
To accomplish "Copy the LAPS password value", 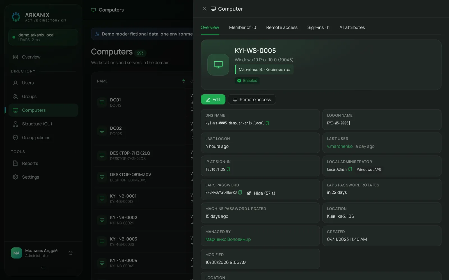I will point(240,192).
